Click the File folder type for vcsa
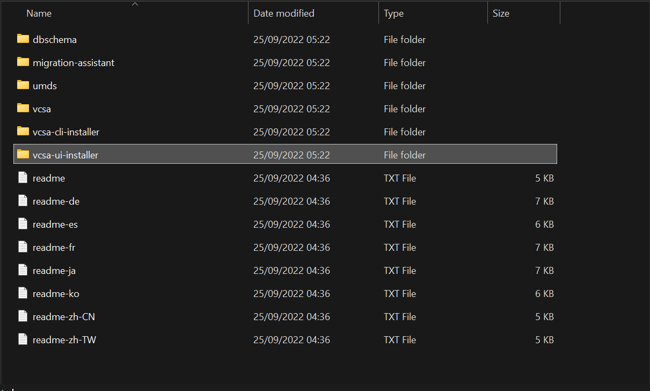The width and height of the screenshot is (650, 391). click(x=405, y=109)
